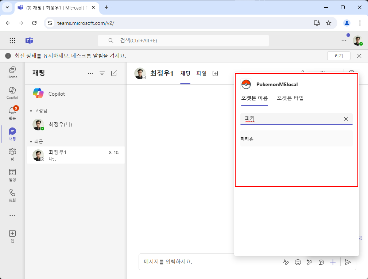Open settings and more menu near avatar
This screenshot has width=368, height=279.
pyautogui.click(x=344, y=41)
